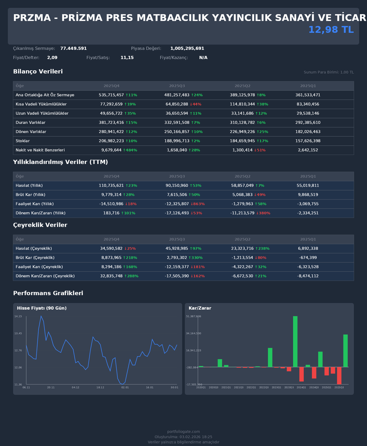Select the Faaliyet Karı (Yıllık) row label

35,204
